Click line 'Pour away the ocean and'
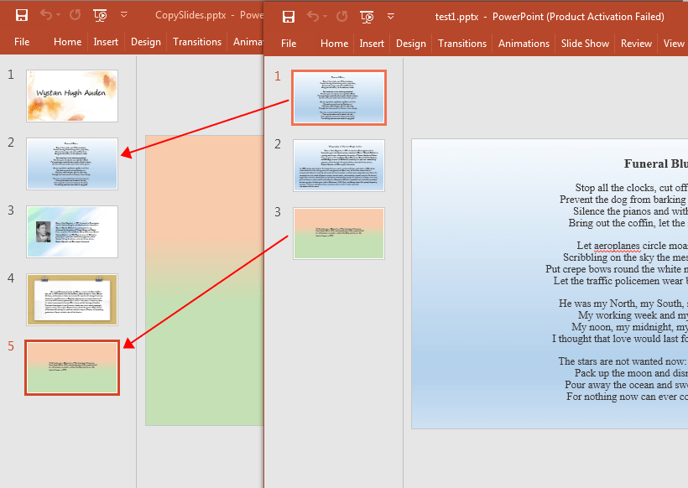This screenshot has width=688, height=488. (x=626, y=385)
